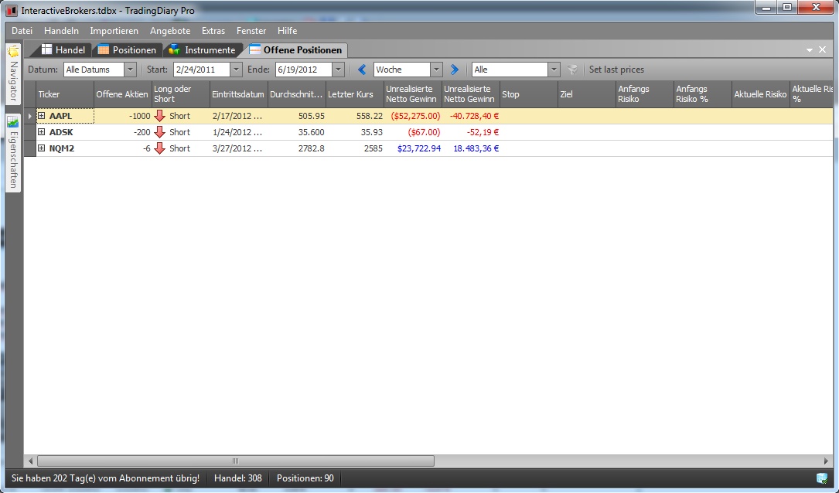Click the 2782.8 average price cell
The width and height of the screenshot is (839, 493).
pyautogui.click(x=297, y=148)
